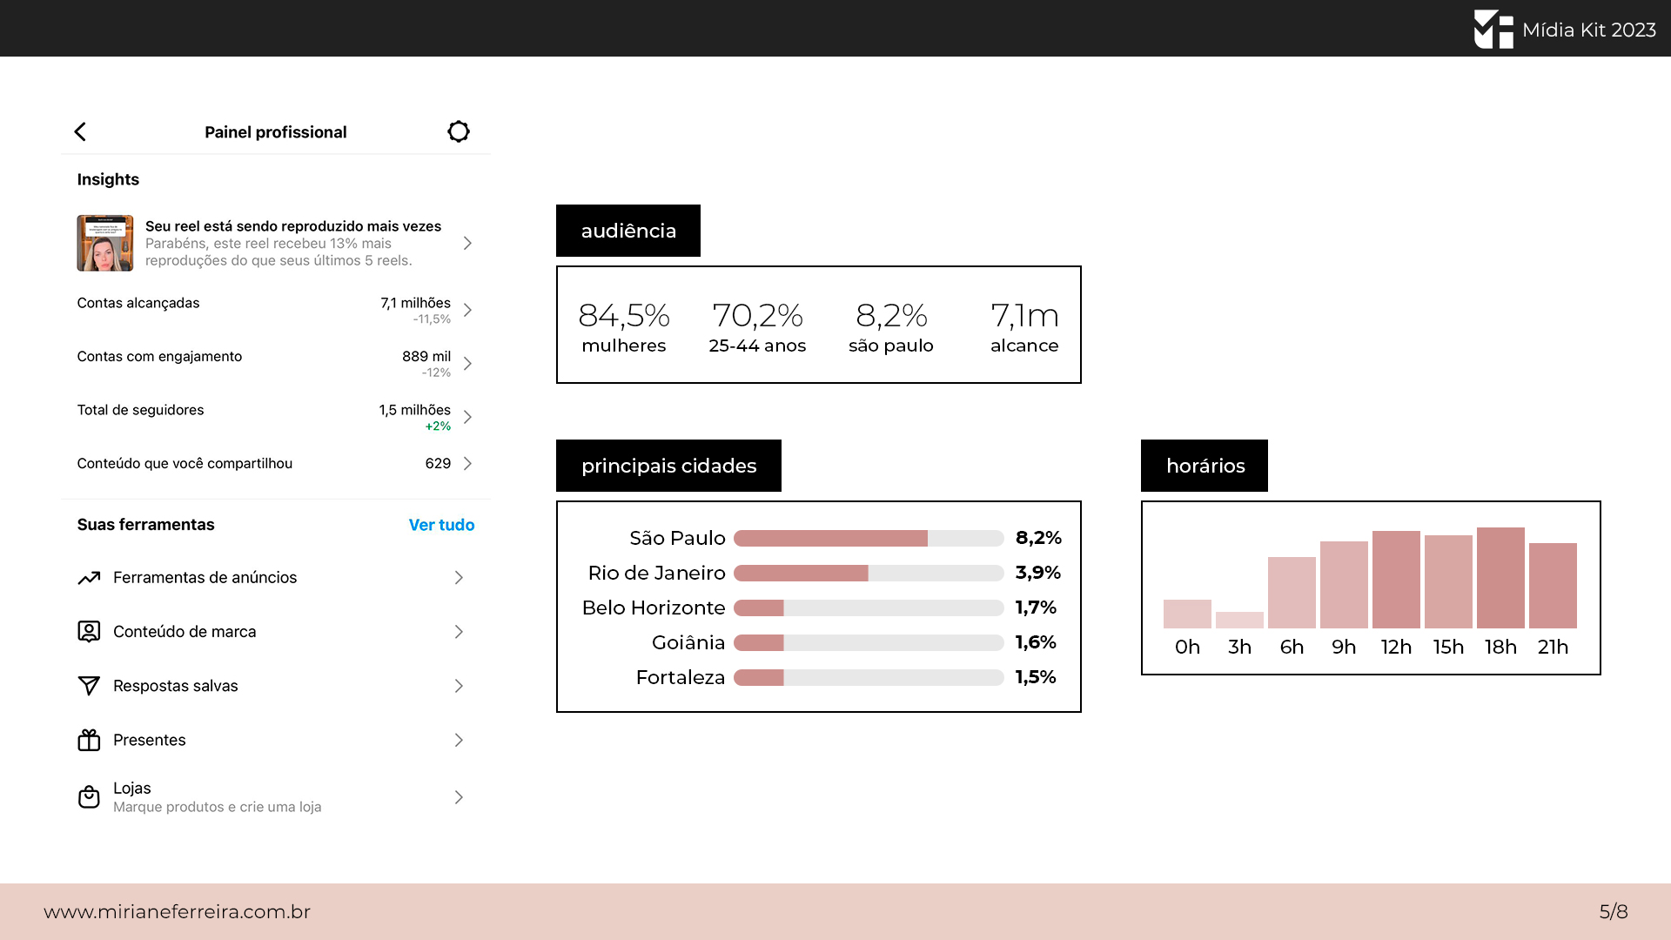Click the 8,2% são paulo statistic
This screenshot has height=940, width=1671.
pos(891,327)
